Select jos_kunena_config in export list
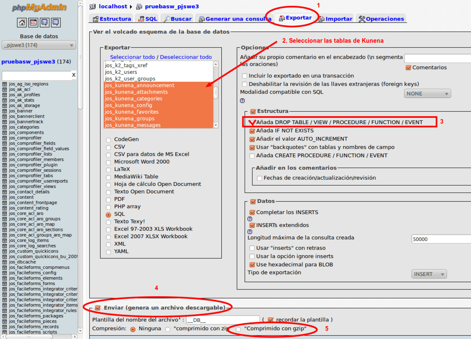This screenshot has height=339, width=471. pyautogui.click(x=158, y=105)
